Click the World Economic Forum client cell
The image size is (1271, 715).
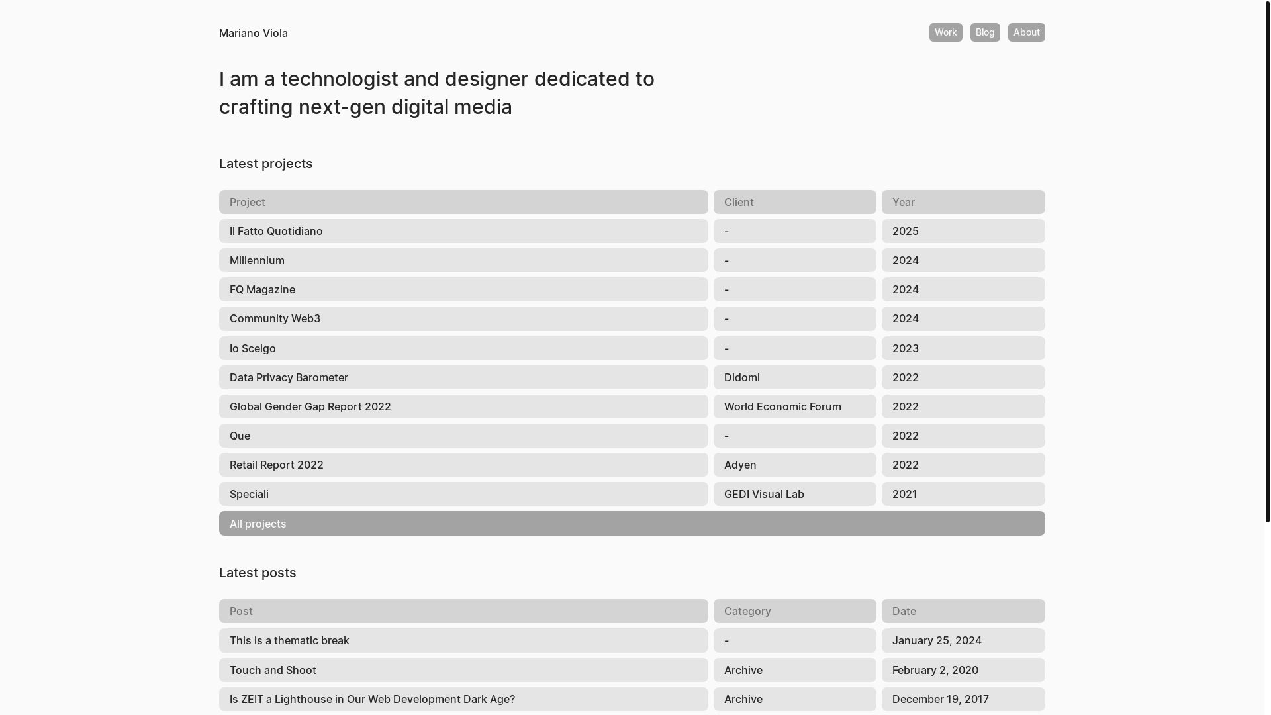point(795,406)
